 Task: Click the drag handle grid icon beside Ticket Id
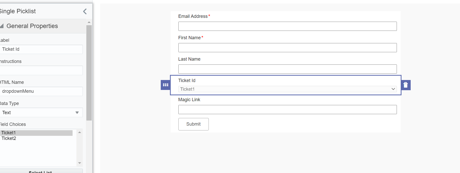point(166,85)
